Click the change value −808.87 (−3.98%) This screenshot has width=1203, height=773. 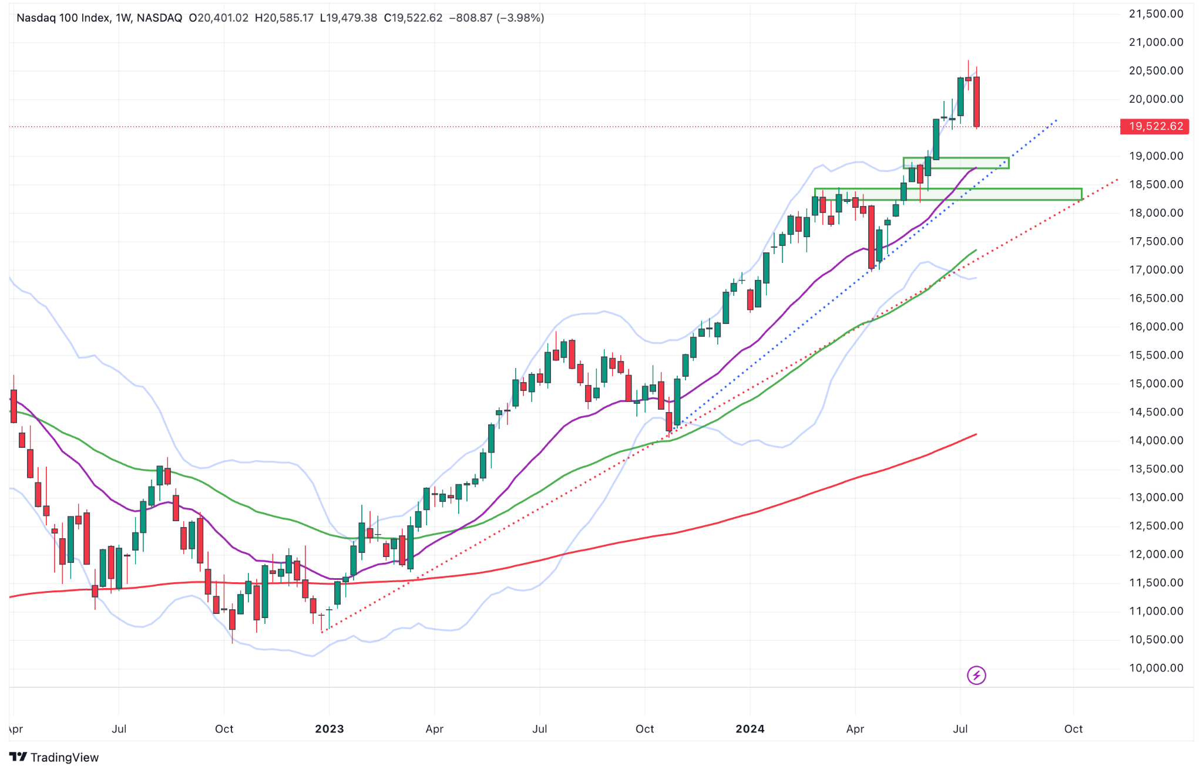[496, 18]
